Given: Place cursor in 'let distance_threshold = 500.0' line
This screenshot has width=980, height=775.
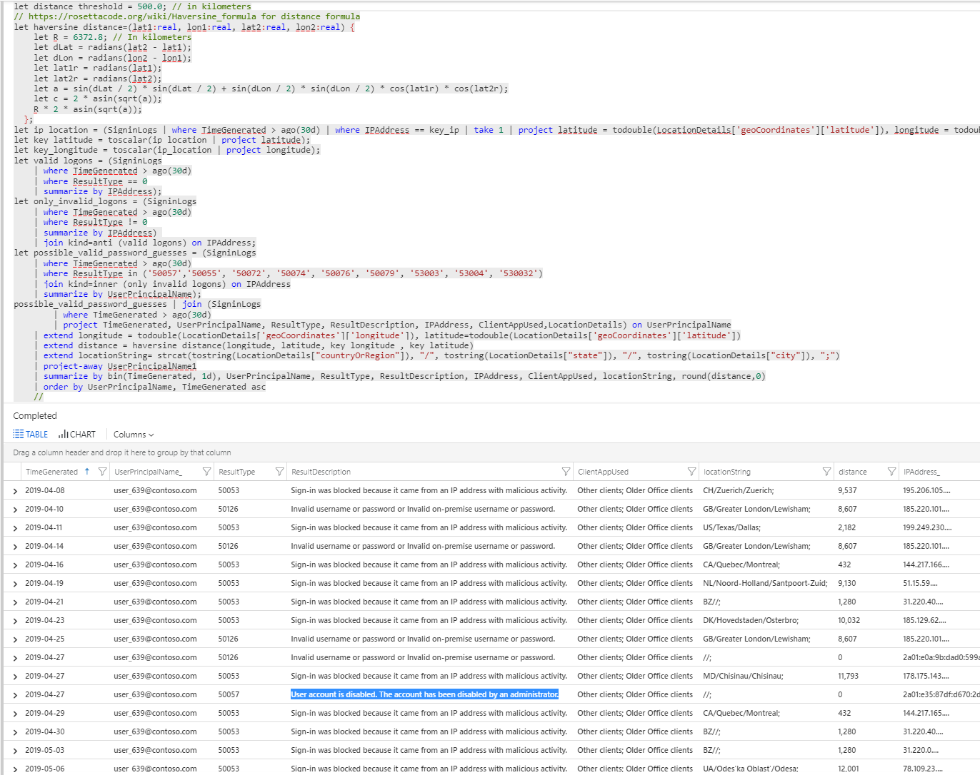Looking at the screenshot, I should pos(132,6).
